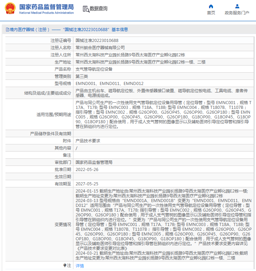The height and width of the screenshot is (271, 256).
Task: Click the 备注 row label
Action: tap(67, 155)
